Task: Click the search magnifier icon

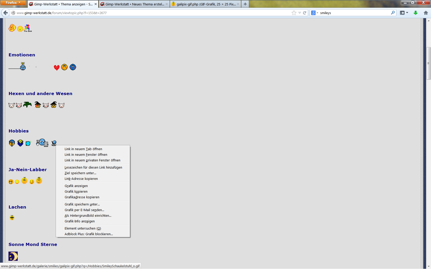Action: coord(393,13)
